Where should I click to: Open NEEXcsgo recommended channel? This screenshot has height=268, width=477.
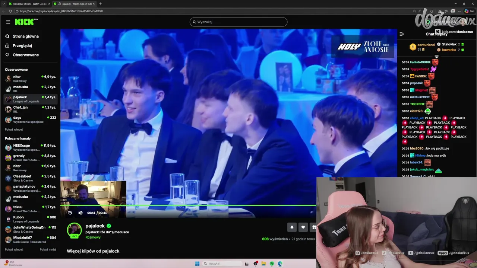(30, 147)
